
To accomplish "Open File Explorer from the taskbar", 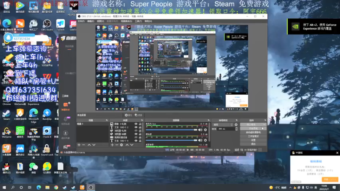I will (x=47, y=187).
